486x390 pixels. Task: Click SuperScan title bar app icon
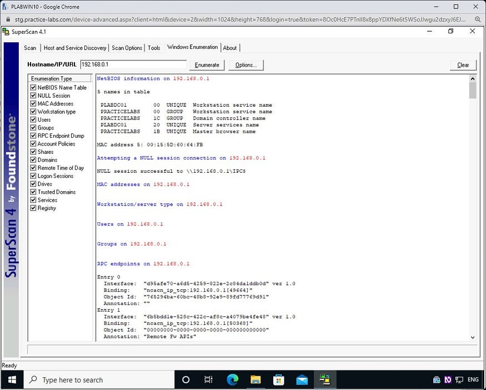pyautogui.click(x=6, y=31)
